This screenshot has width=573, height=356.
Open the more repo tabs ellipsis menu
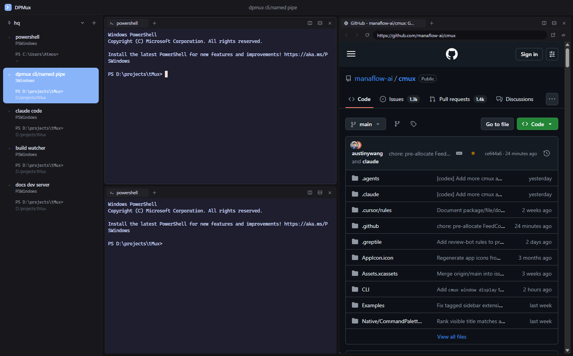click(x=552, y=99)
